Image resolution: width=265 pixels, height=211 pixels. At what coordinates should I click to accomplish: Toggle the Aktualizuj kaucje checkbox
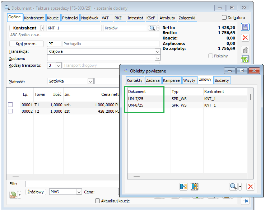97,201
